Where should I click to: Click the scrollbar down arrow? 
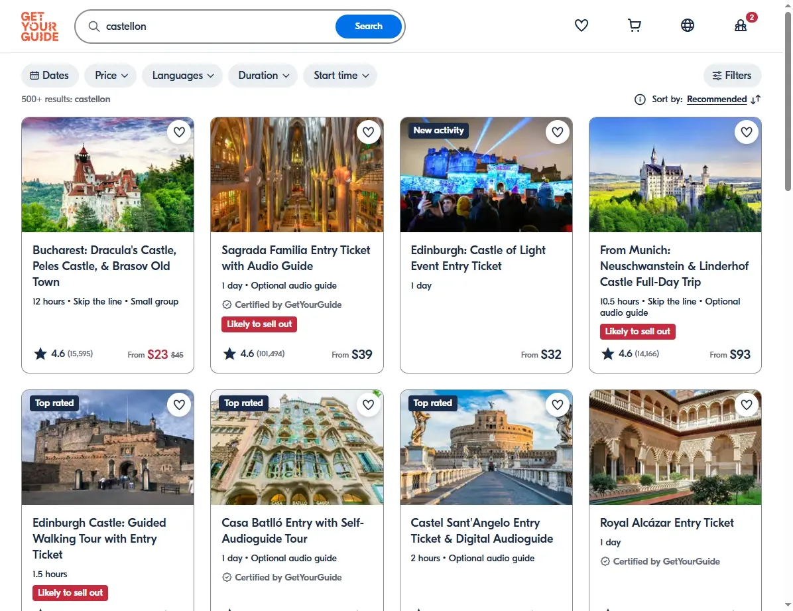click(788, 605)
